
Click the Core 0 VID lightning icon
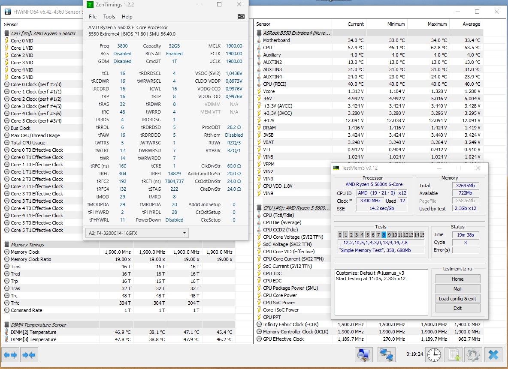7,40
